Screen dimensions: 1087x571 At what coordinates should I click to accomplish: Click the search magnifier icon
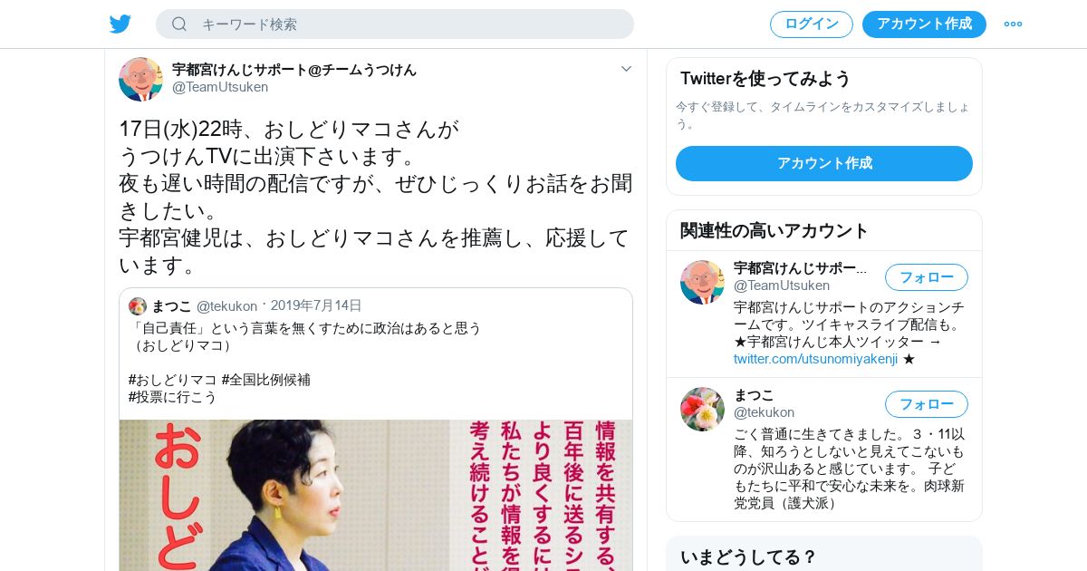tap(179, 24)
